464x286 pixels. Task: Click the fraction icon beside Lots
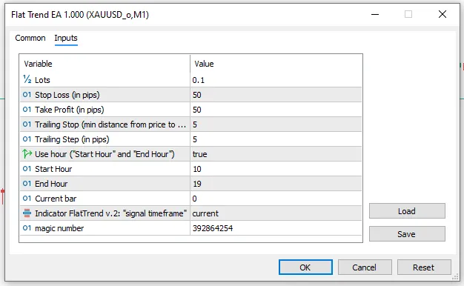point(27,79)
